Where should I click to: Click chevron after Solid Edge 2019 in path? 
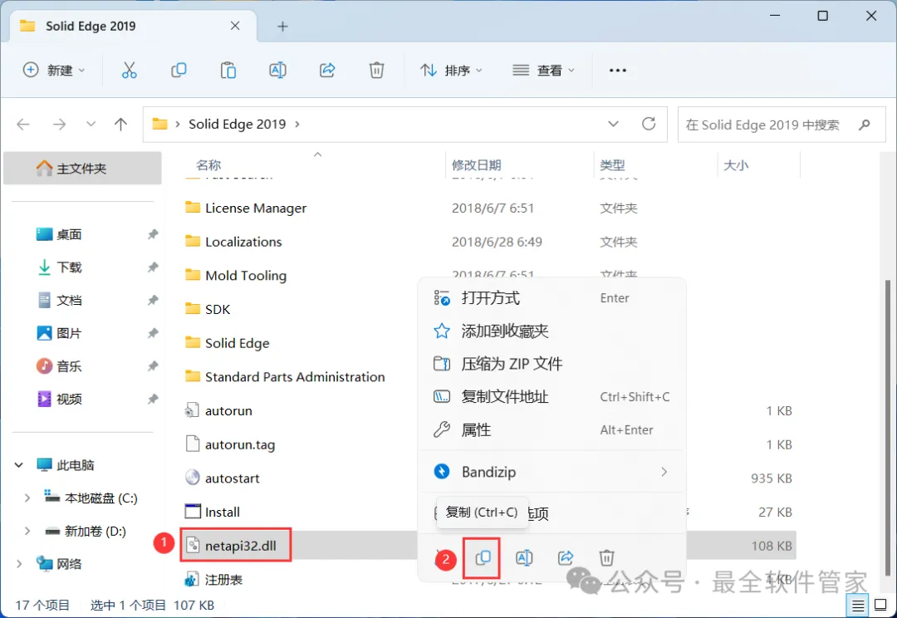297,124
